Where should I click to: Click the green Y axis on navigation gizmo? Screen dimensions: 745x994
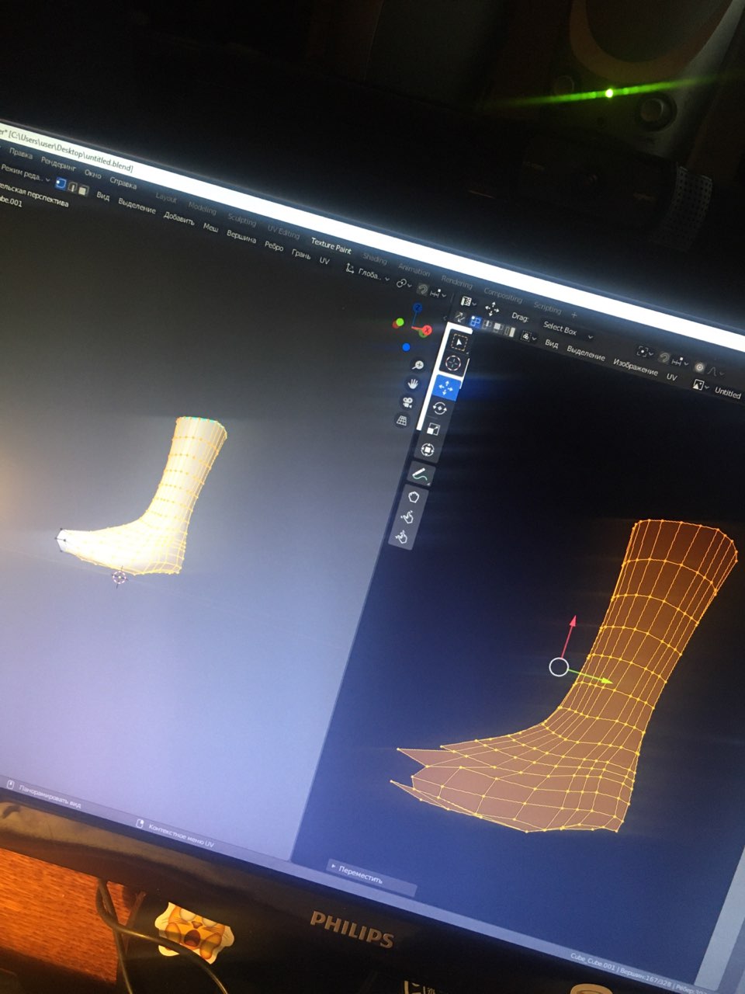click(399, 321)
